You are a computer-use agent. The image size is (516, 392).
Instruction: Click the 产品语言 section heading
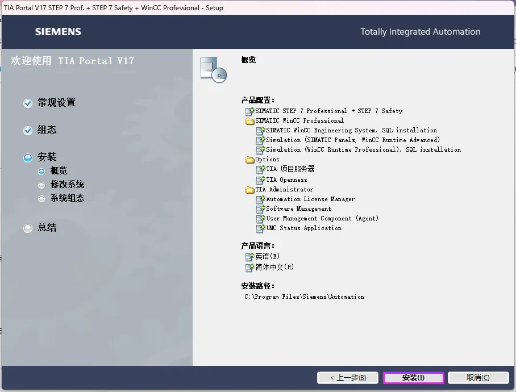pyautogui.click(x=257, y=246)
